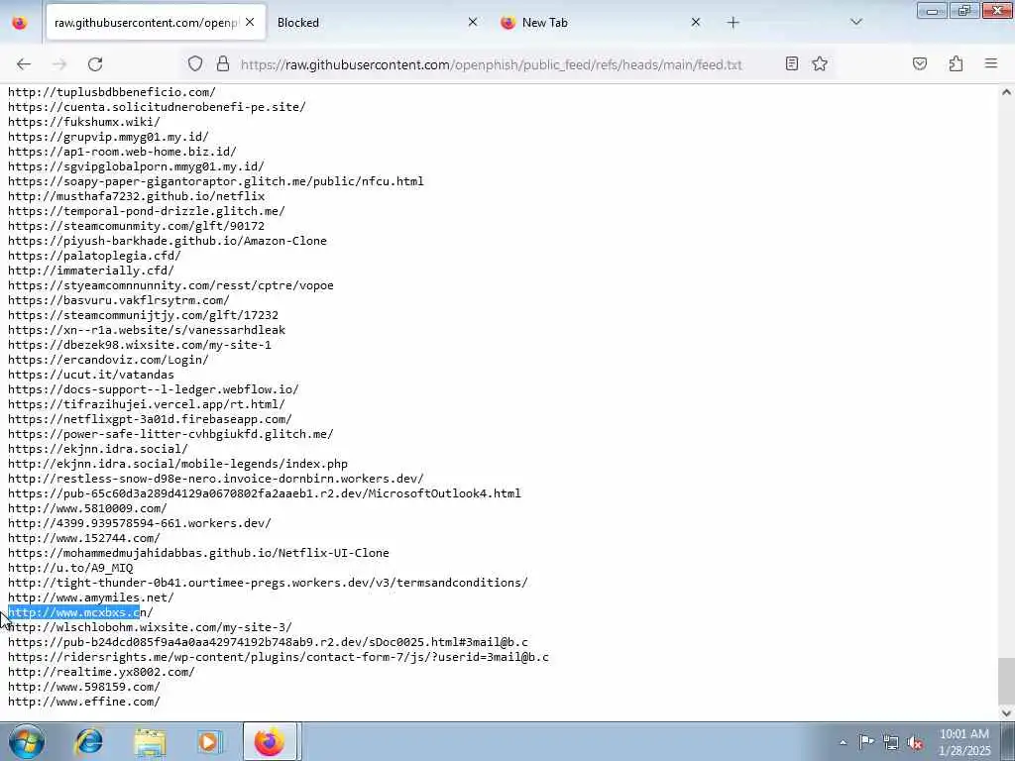Click the www.amymiles.net line
The image size is (1015, 761).
pyautogui.click(x=90, y=598)
